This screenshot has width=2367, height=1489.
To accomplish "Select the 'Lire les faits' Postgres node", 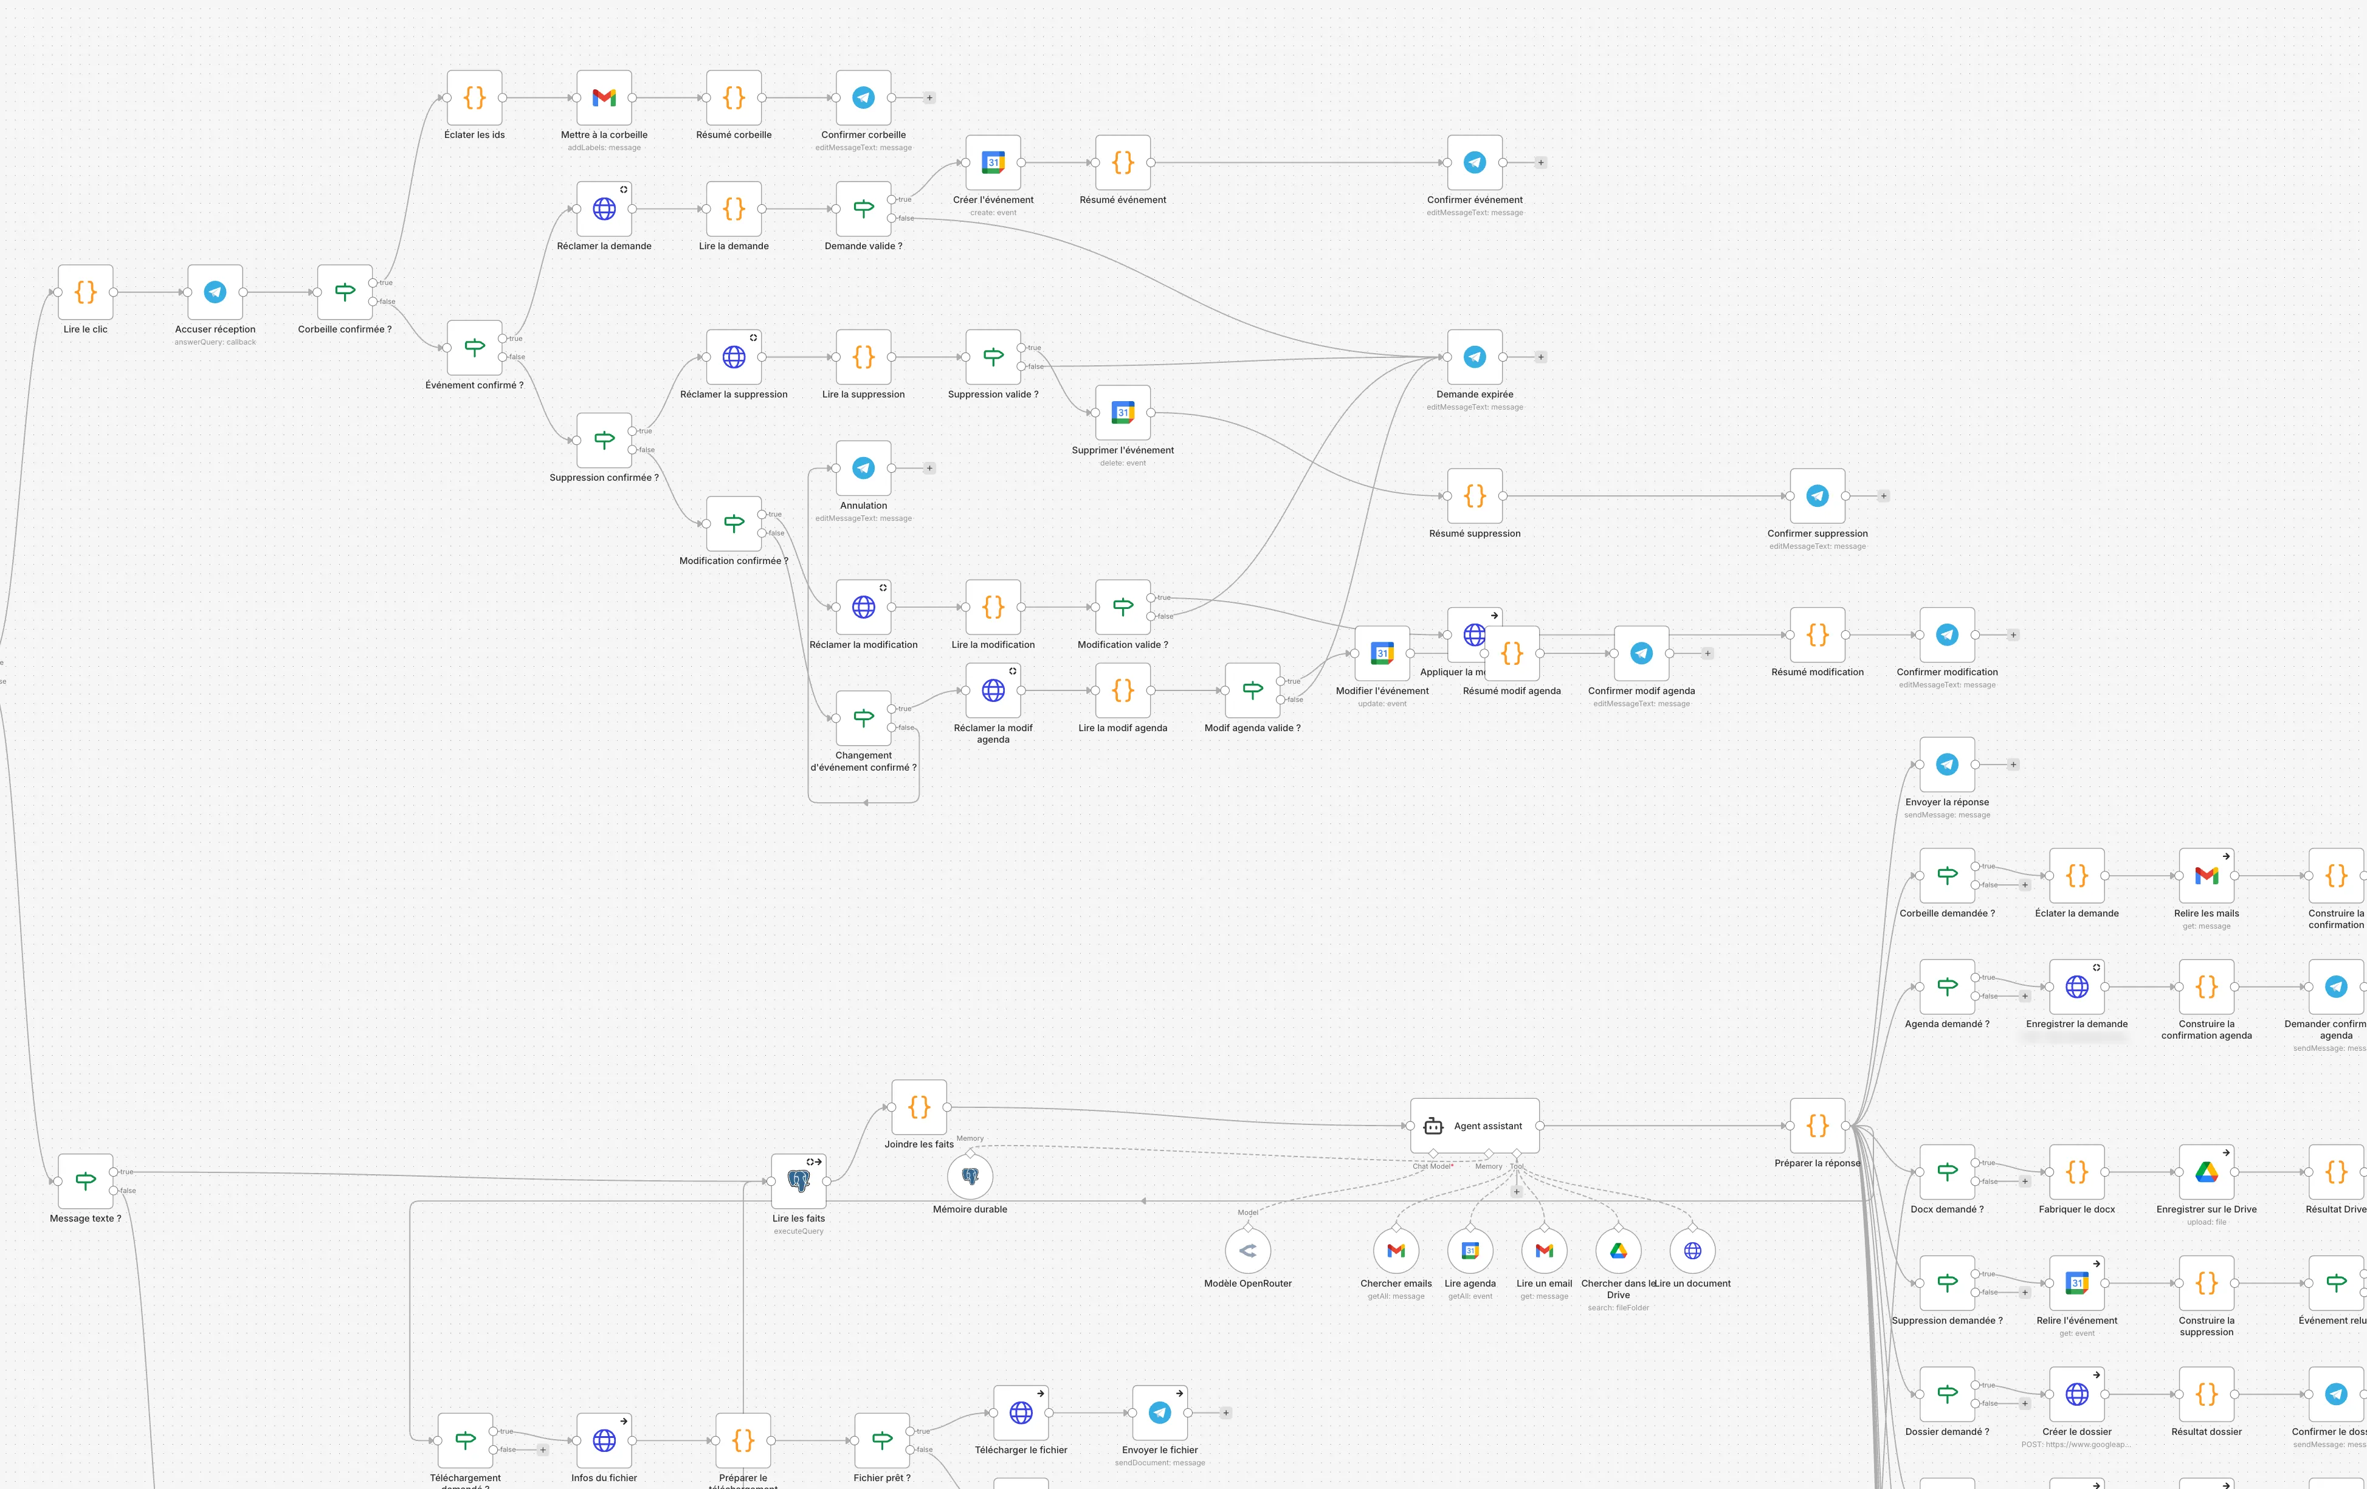I will tap(799, 1181).
